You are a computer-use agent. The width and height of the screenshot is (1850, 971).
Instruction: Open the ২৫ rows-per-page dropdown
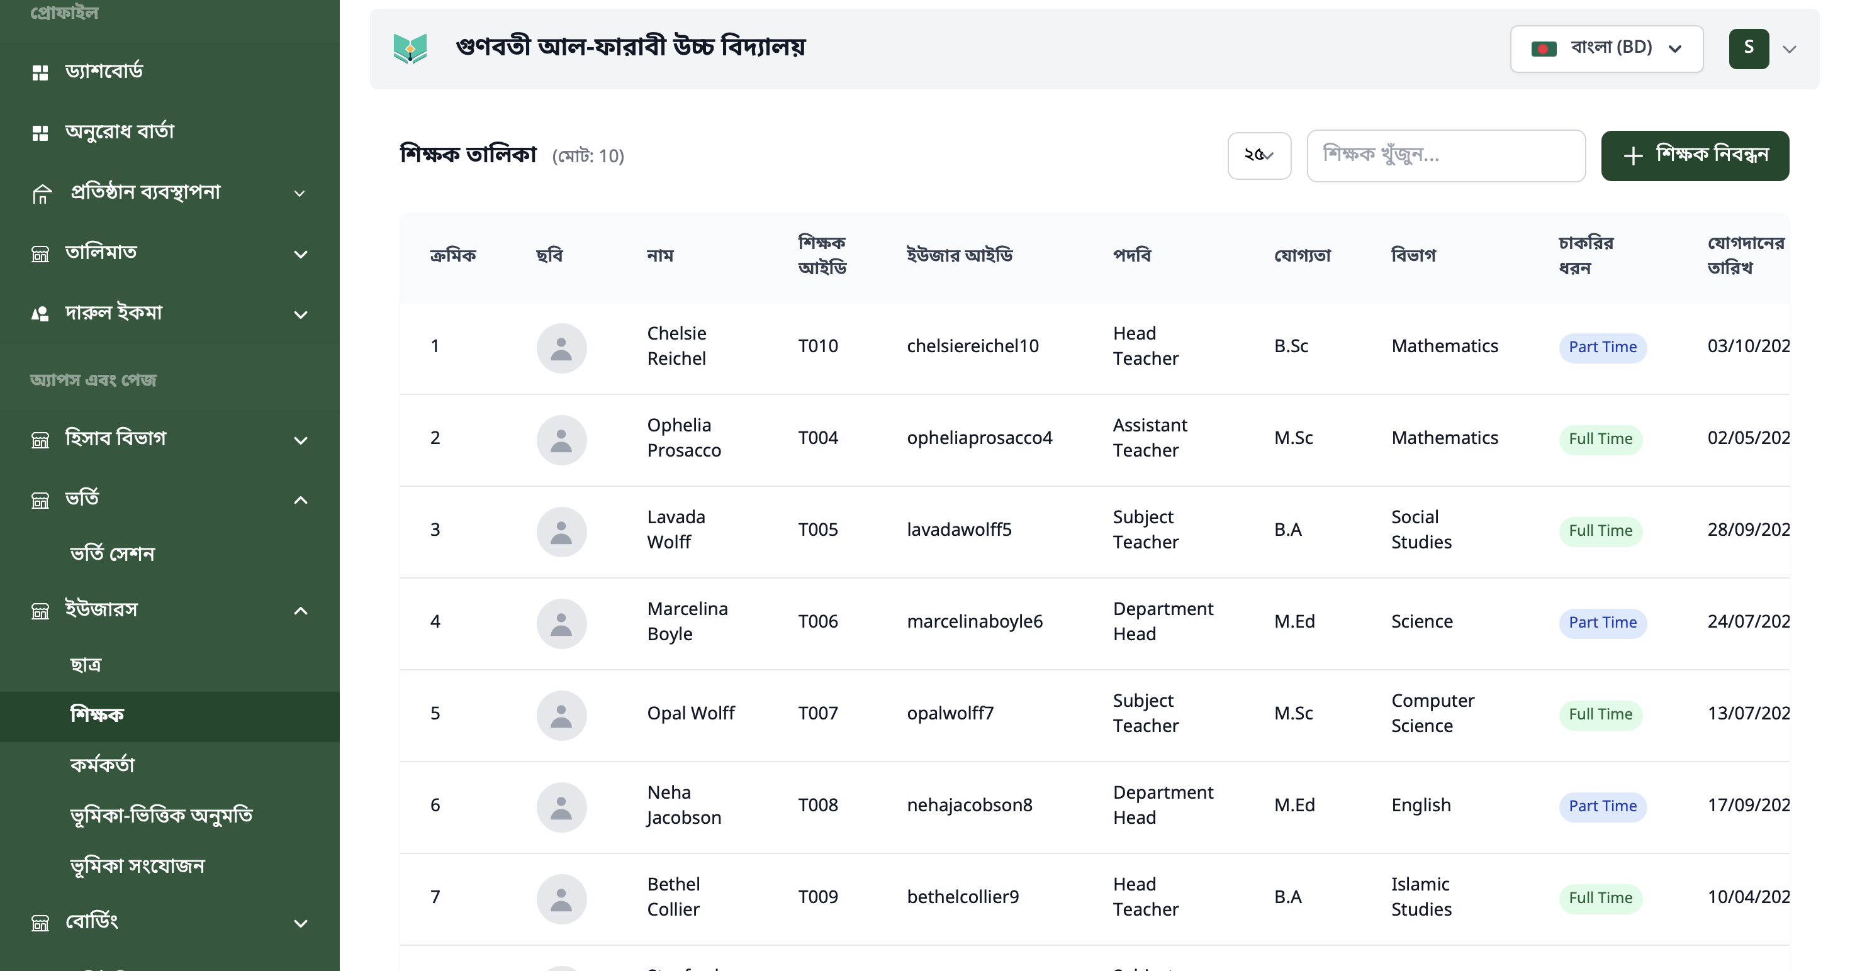pos(1259,156)
